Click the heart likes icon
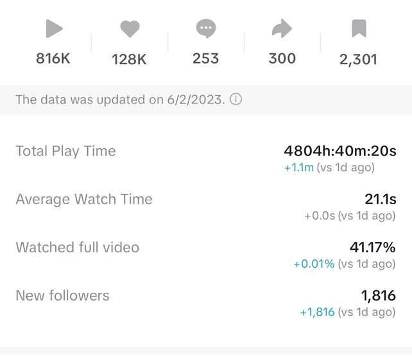The image size is (412, 357). [130, 29]
